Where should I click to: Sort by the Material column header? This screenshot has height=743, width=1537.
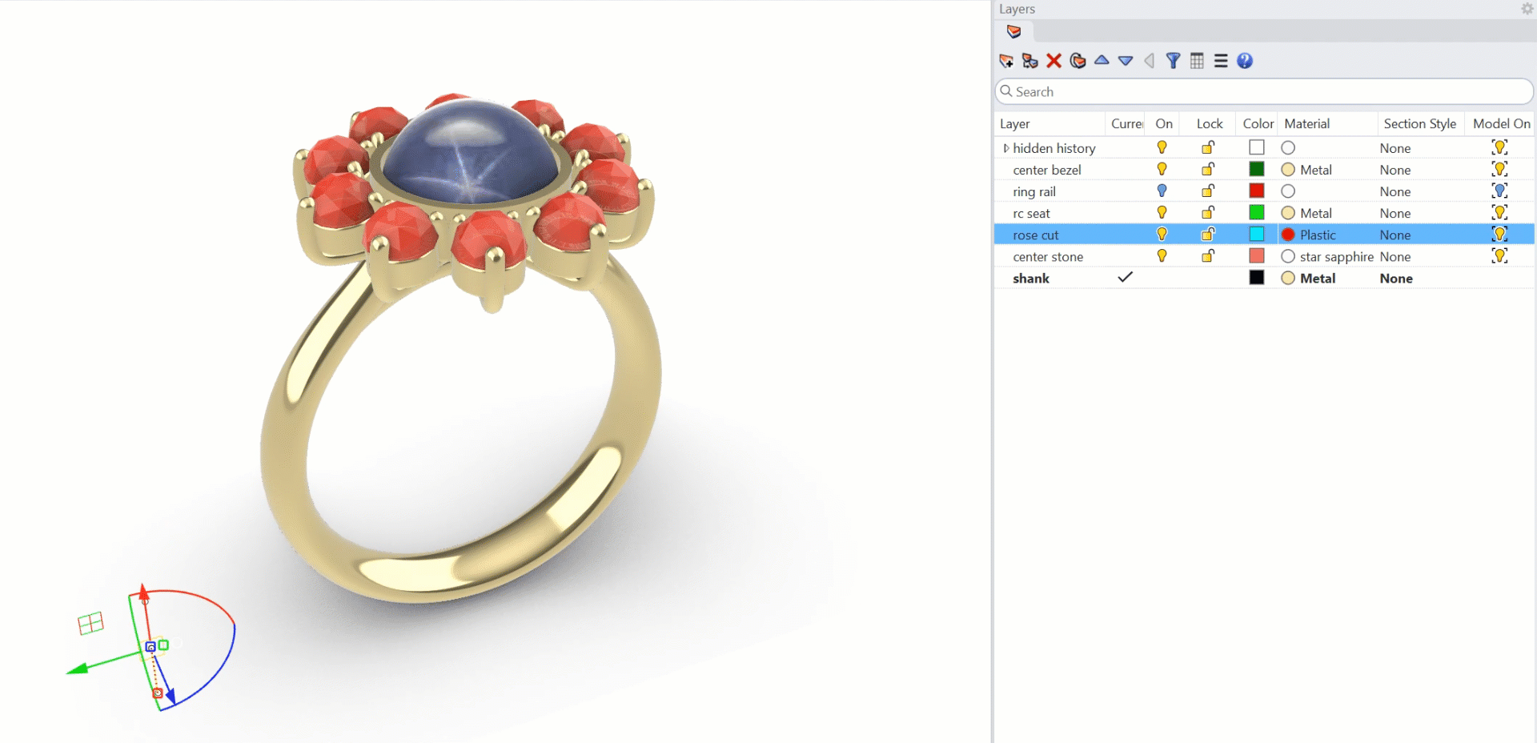click(1306, 124)
